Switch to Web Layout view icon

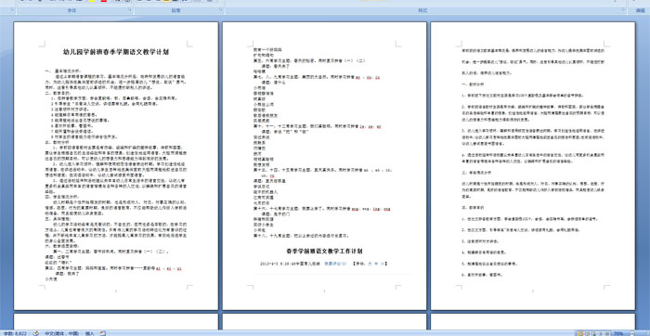pyautogui.click(x=593, y=333)
